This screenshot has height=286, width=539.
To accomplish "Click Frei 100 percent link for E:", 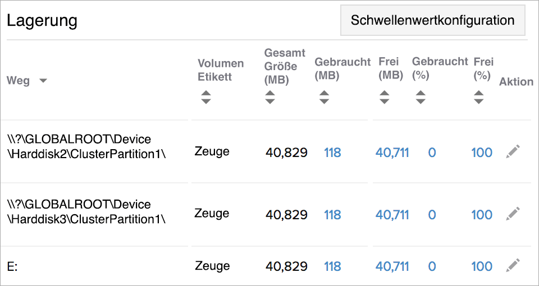I will pyautogui.click(x=482, y=266).
